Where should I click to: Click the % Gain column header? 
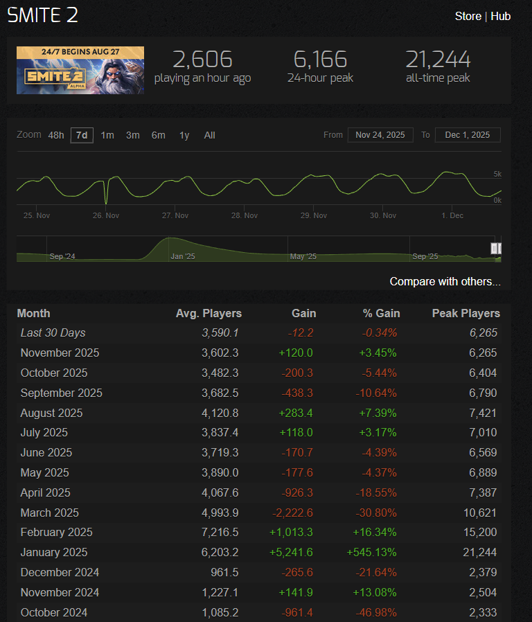coord(381,313)
